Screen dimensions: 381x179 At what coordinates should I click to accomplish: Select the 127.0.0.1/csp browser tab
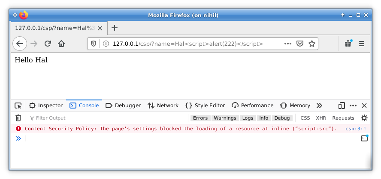coord(59,28)
